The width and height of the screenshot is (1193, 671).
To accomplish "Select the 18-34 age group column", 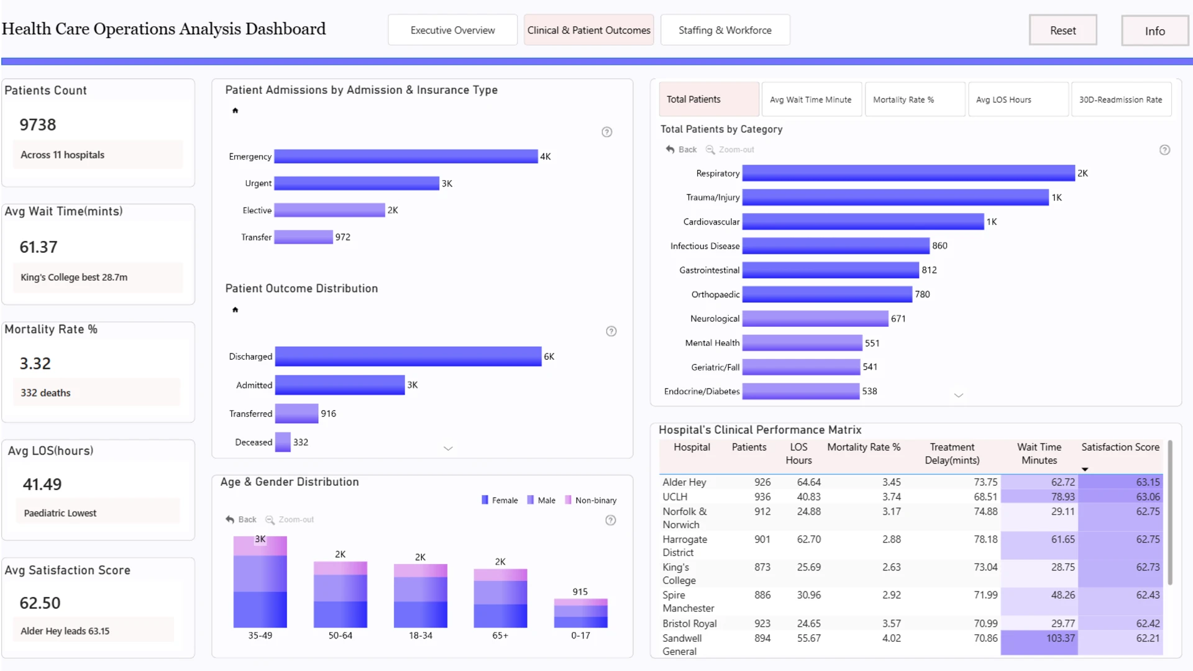I will (x=421, y=596).
